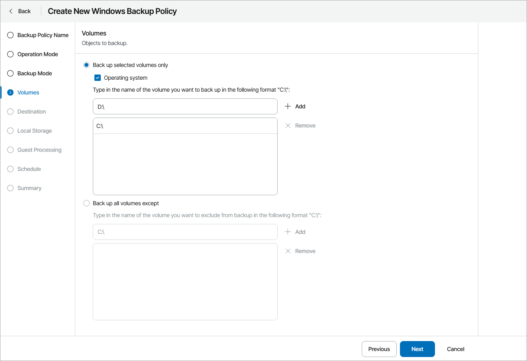The height and width of the screenshot is (361, 527).
Task: Select Back up all volumes except option
Action: click(86, 203)
